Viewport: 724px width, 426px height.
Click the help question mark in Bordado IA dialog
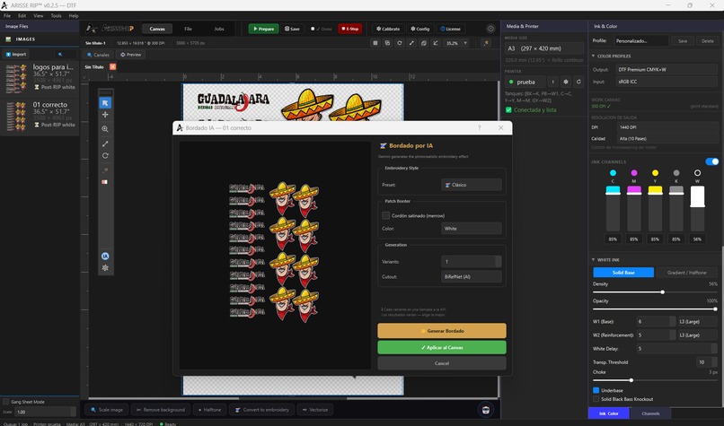pos(480,127)
